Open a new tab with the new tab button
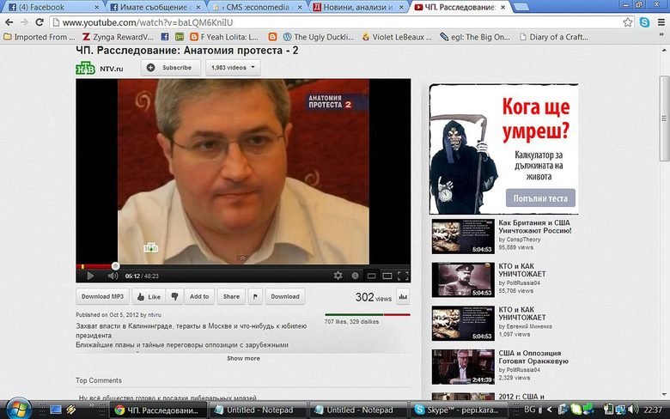This screenshot has height=419, width=670. (x=521, y=7)
